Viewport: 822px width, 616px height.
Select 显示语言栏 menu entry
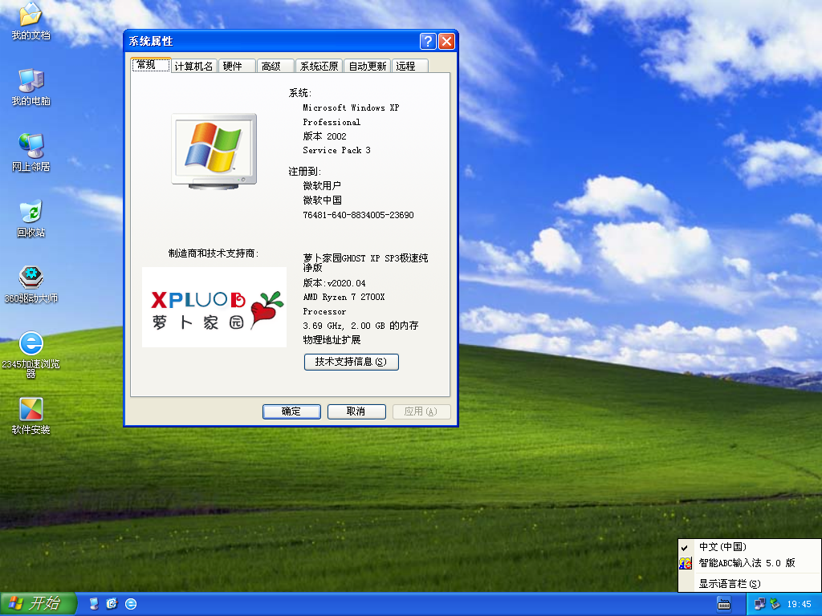pos(729,584)
